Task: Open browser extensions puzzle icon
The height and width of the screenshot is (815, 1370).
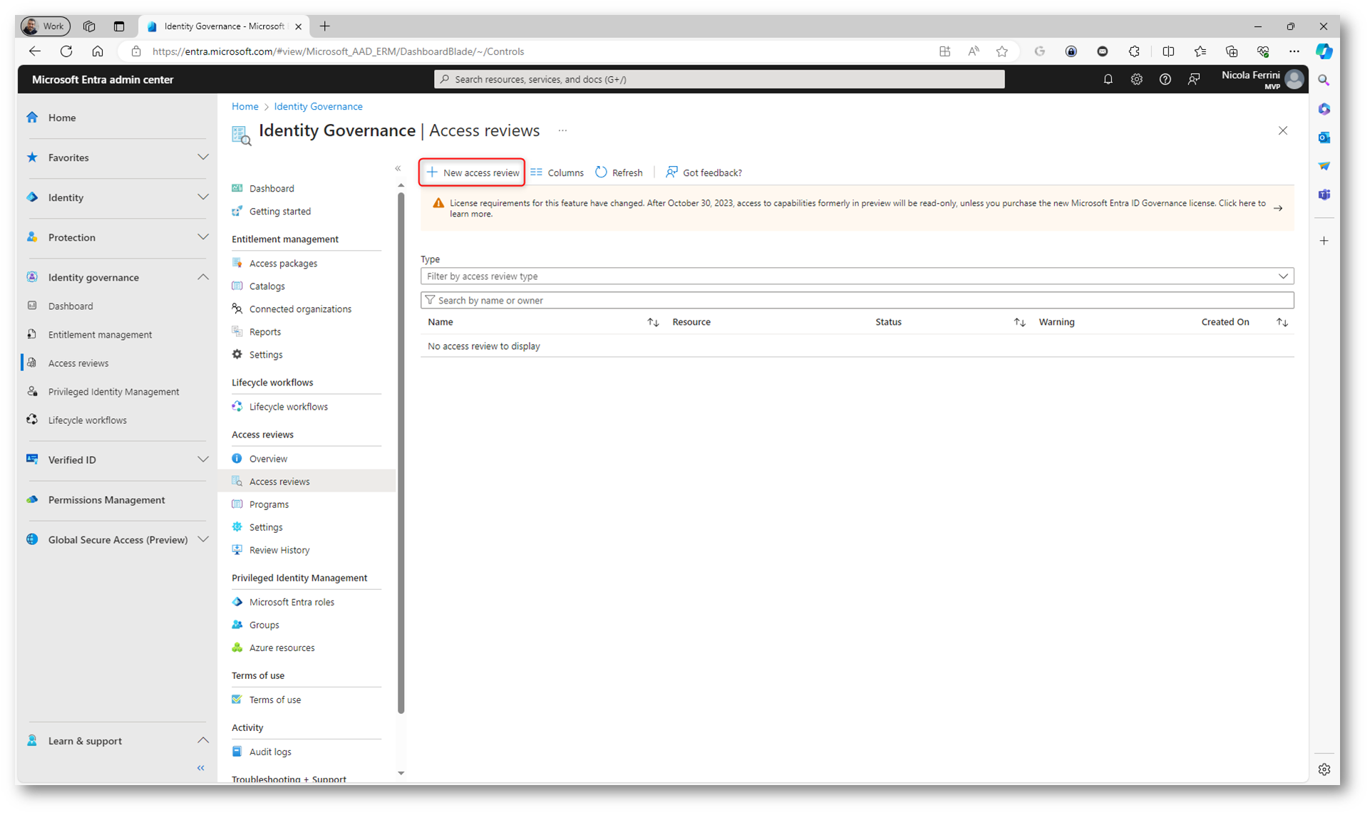Action: click(1134, 51)
